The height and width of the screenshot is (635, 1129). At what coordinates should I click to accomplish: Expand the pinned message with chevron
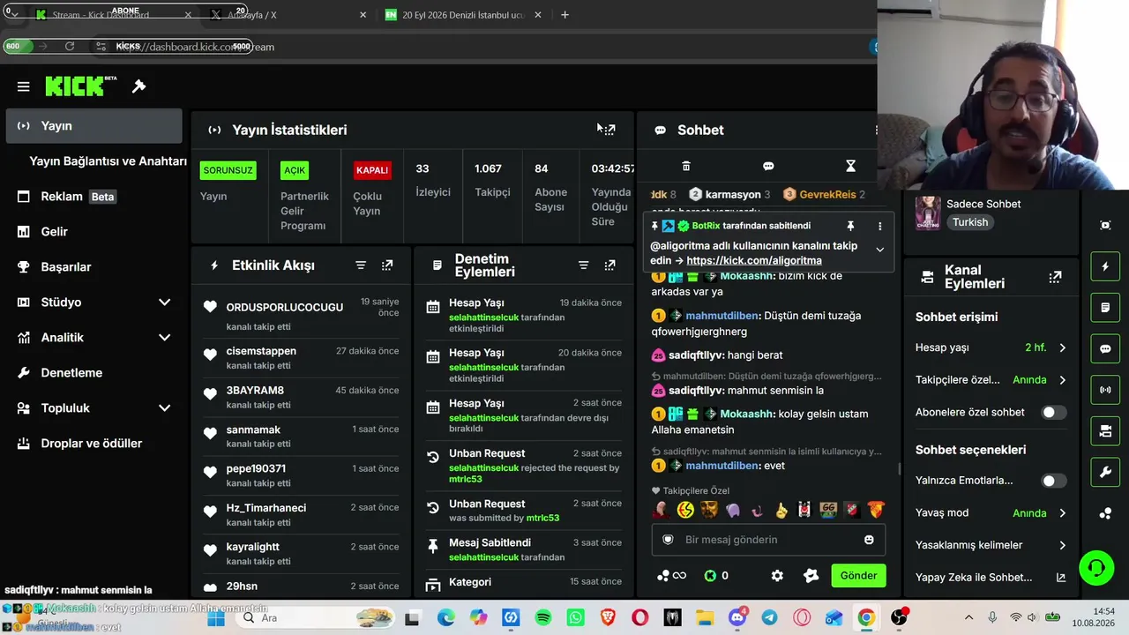click(x=879, y=250)
